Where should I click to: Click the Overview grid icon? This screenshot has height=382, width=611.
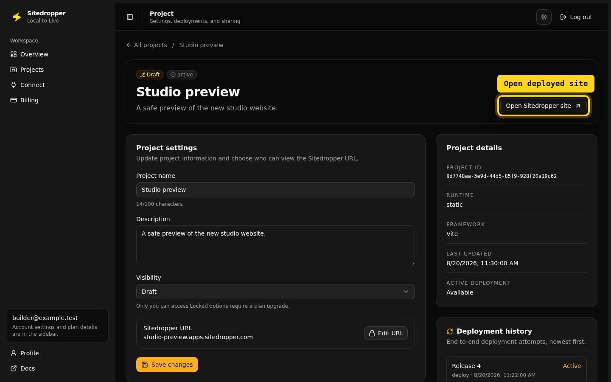(14, 54)
